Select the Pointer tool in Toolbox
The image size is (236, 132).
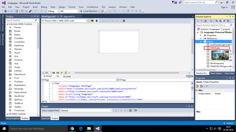(x=17, y=27)
